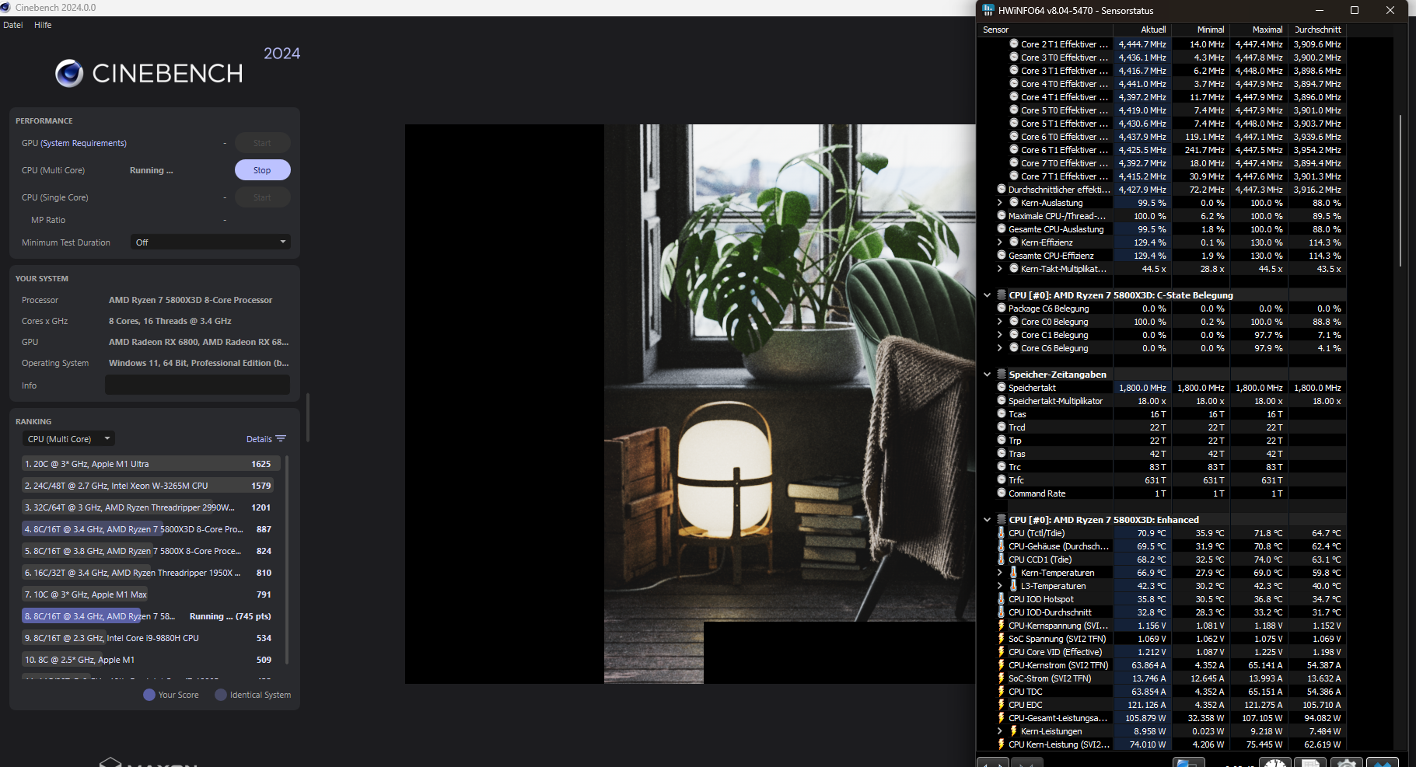Expand the Kern-Leistungen row
The image size is (1416, 767).
coord(999,731)
